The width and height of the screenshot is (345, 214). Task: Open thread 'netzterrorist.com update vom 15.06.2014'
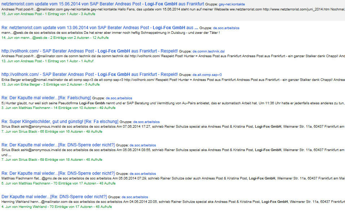tap(103, 4)
